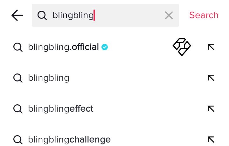Screen dimensions: 229x146
Task: Click magnifier icon beside plain blingbling
Action: 18,78
